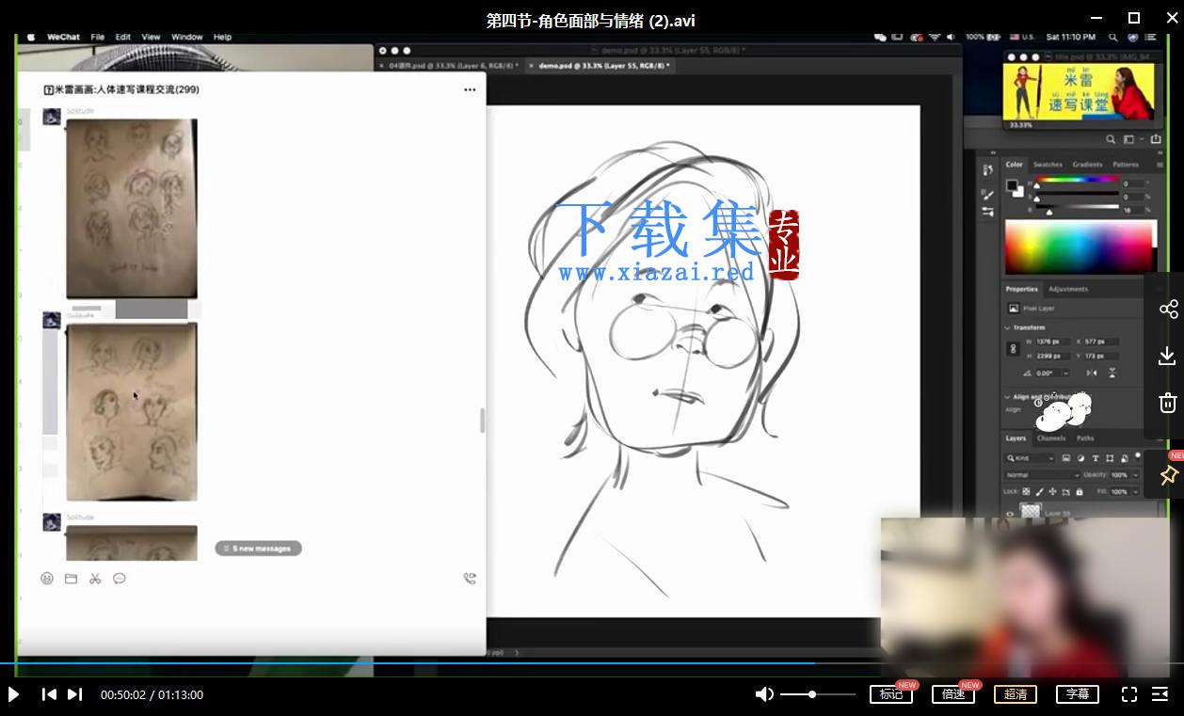This screenshot has width=1184, height=716.
Task: Click the yellow pin icon on sidebar
Action: point(1168,475)
